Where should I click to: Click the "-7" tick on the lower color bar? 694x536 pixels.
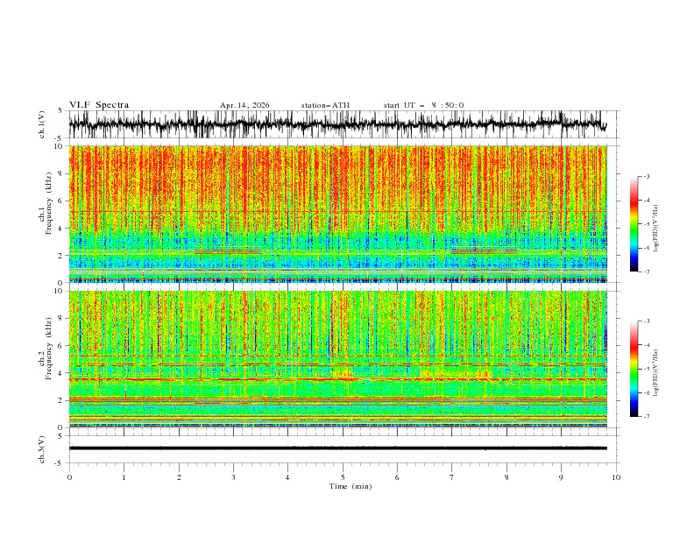coord(647,417)
